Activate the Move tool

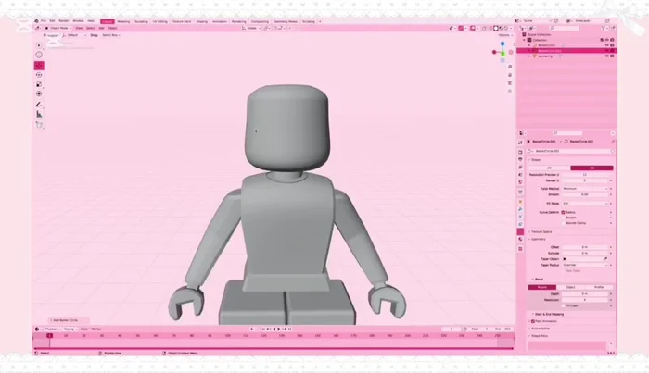pyautogui.click(x=39, y=67)
